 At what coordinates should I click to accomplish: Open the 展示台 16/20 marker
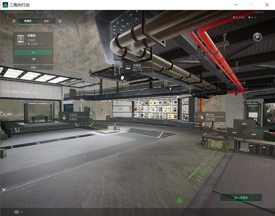click(x=210, y=117)
